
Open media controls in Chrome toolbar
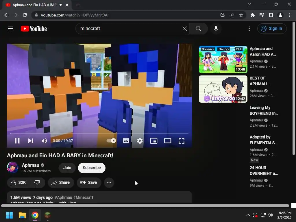[x=262, y=15]
